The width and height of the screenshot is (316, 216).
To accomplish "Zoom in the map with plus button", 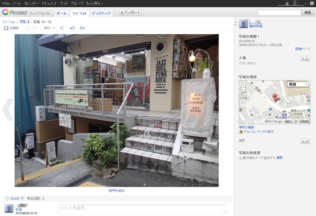I will 243,85.
